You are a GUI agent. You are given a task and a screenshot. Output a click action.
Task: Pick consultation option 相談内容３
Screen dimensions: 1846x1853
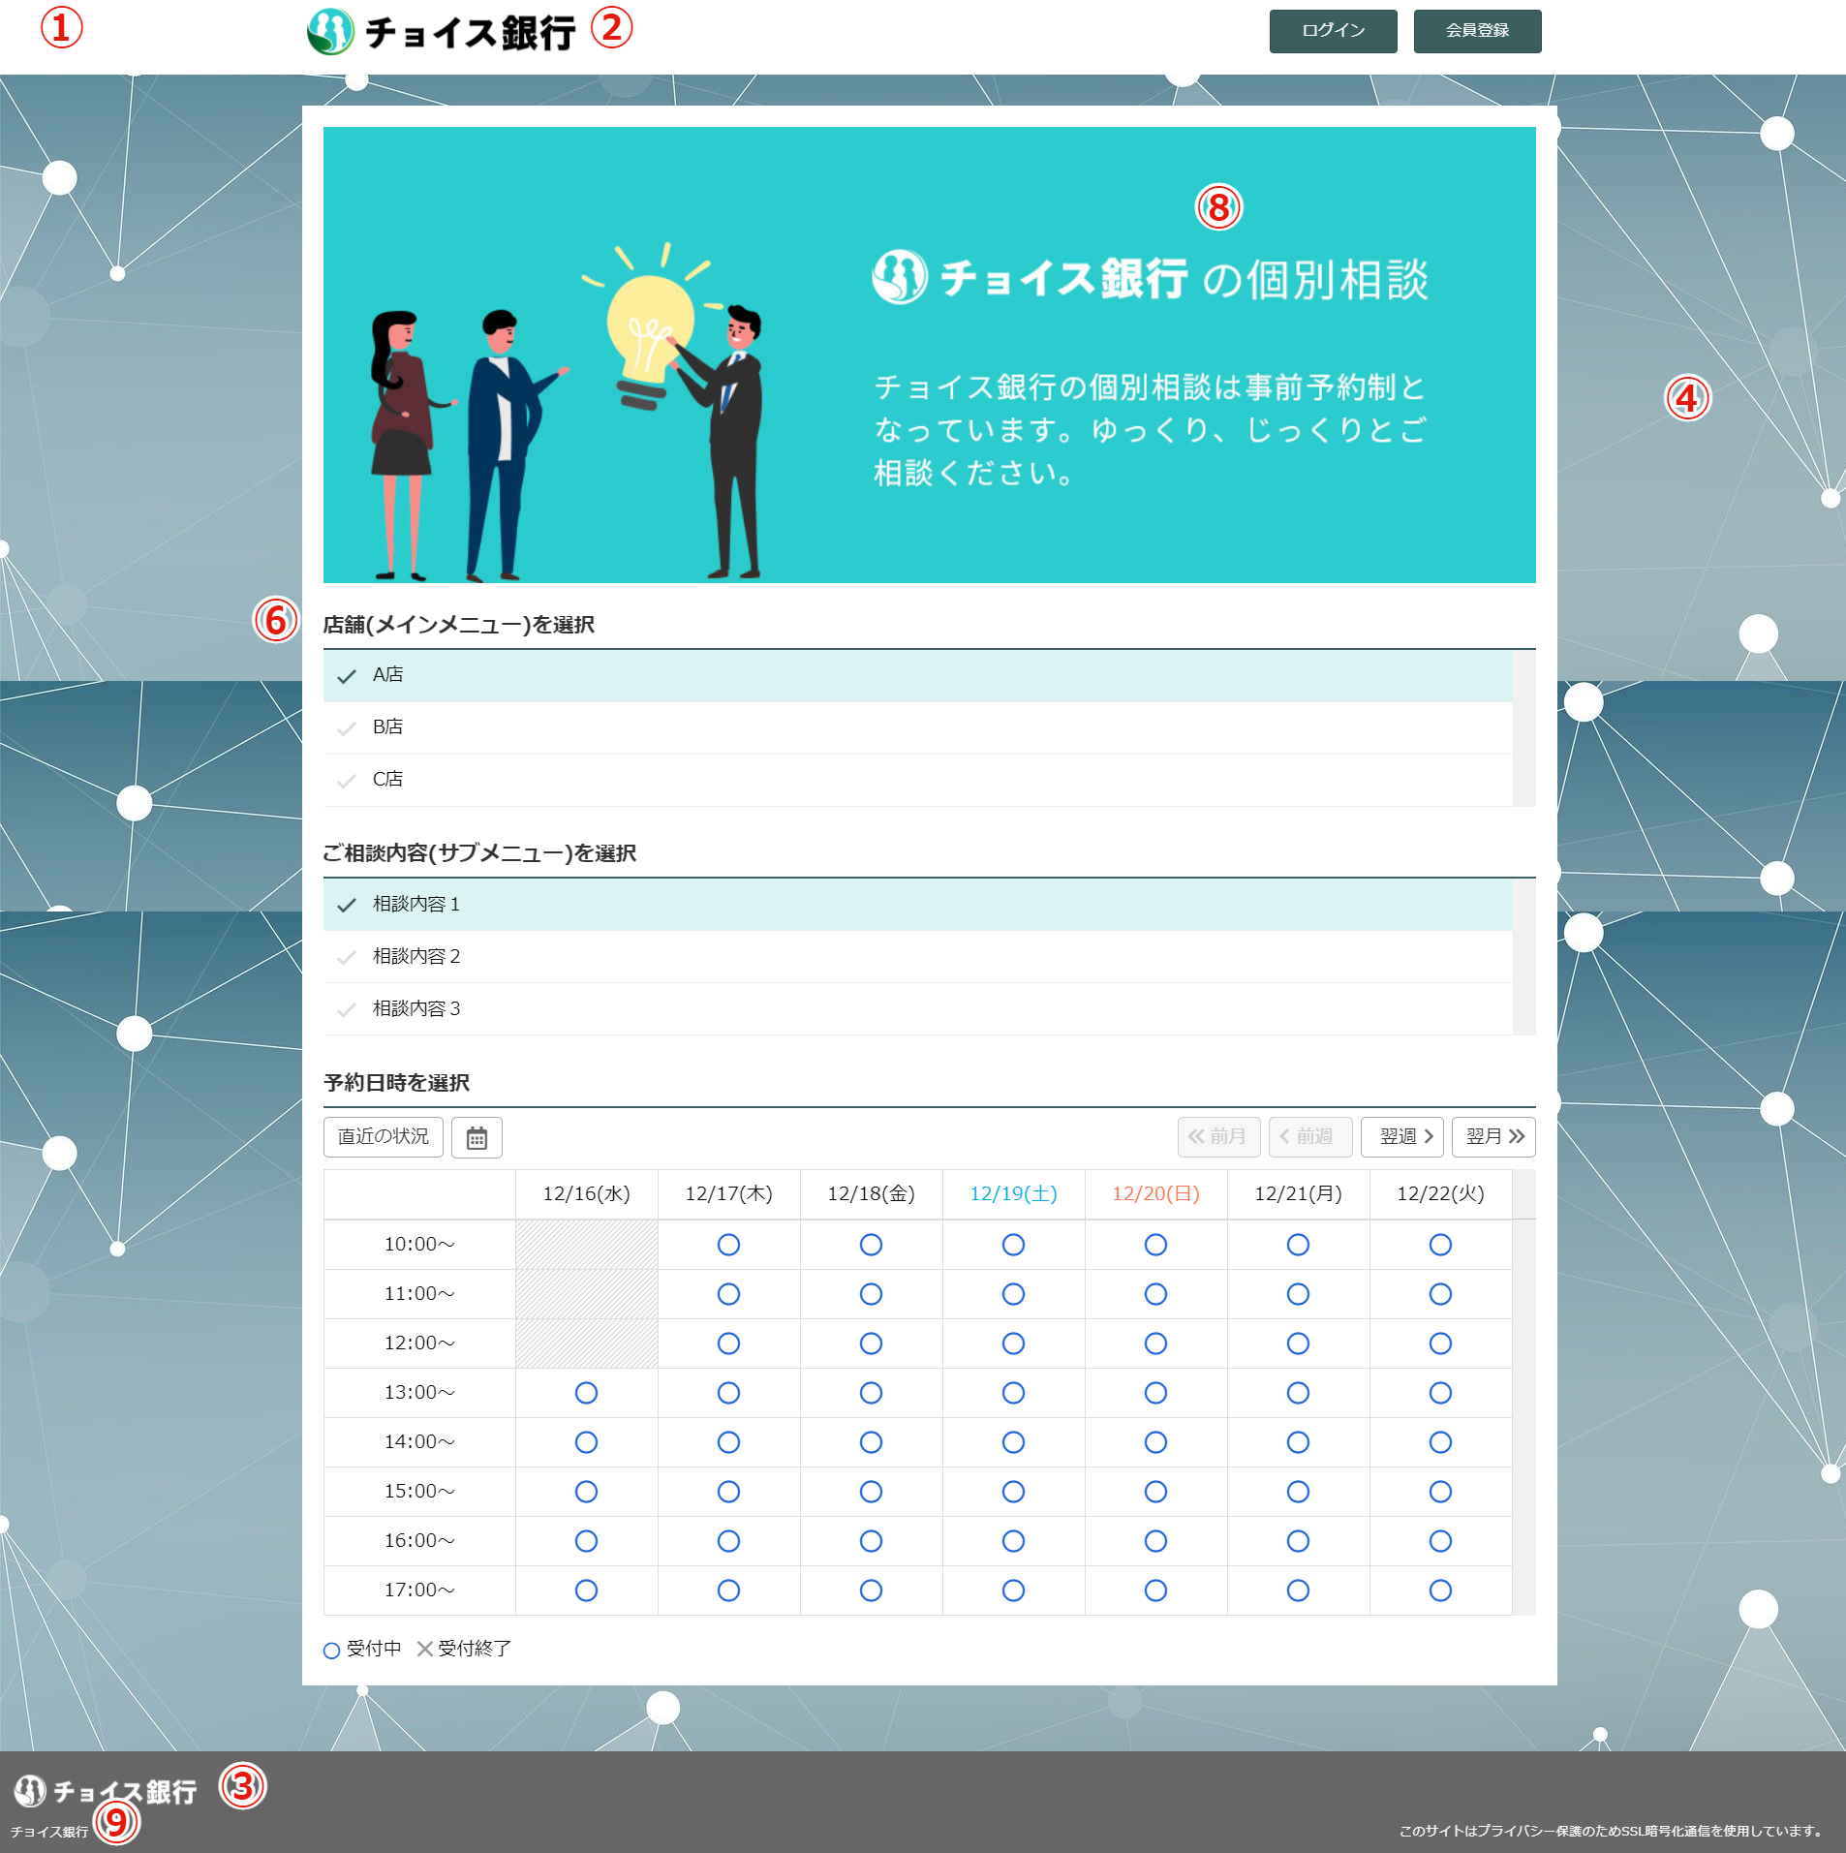point(917,1009)
